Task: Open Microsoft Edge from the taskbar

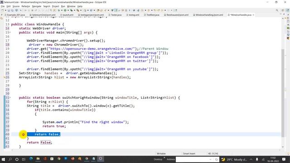Action: [x=31, y=159]
